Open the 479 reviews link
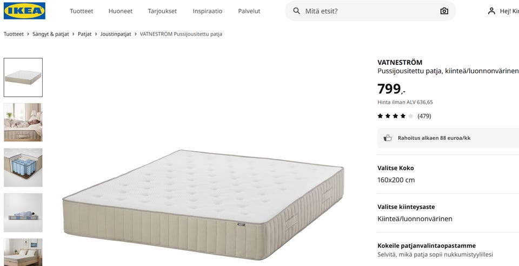The width and height of the screenshot is (519, 266). (x=424, y=116)
